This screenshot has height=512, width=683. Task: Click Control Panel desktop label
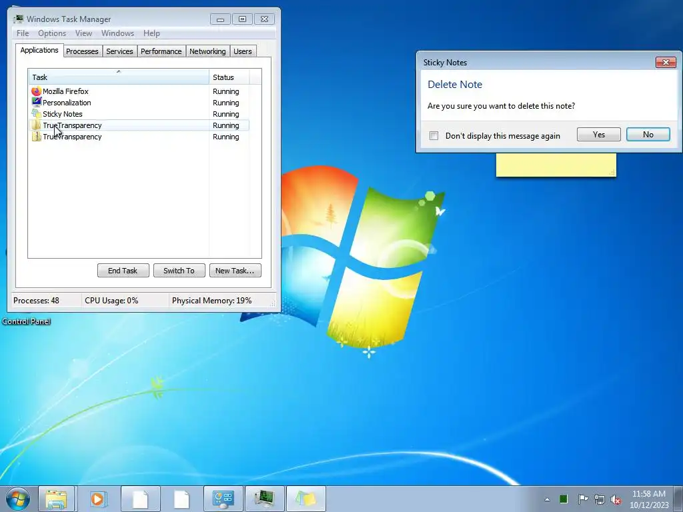click(x=27, y=321)
